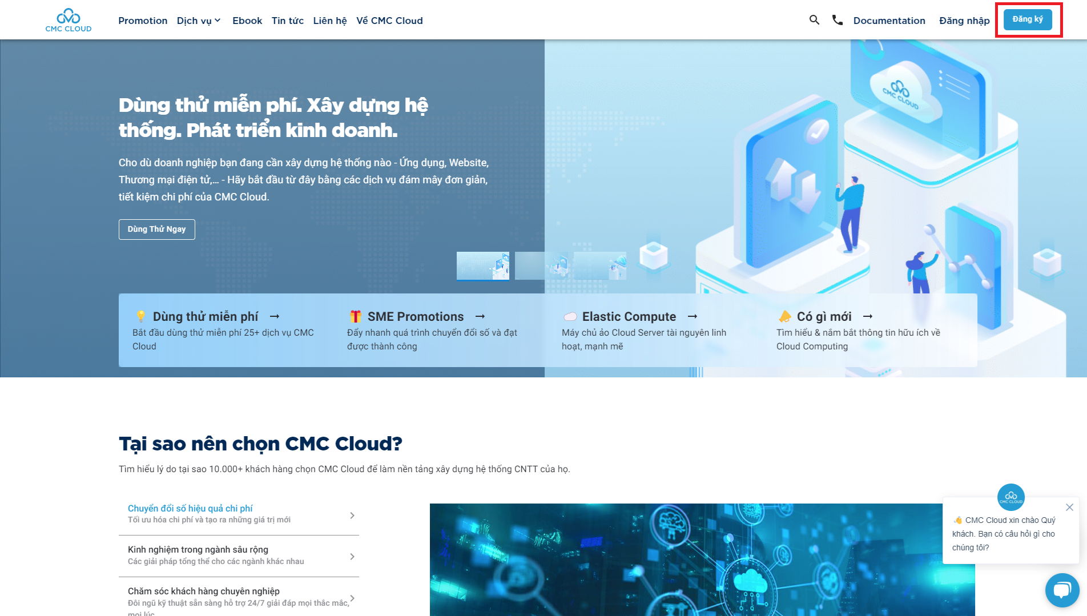
Task: Open the Liên hệ menu item
Action: click(330, 21)
